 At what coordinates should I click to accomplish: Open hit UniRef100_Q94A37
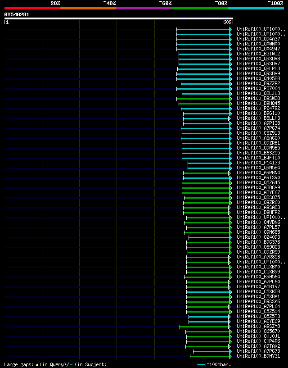pos(258,39)
